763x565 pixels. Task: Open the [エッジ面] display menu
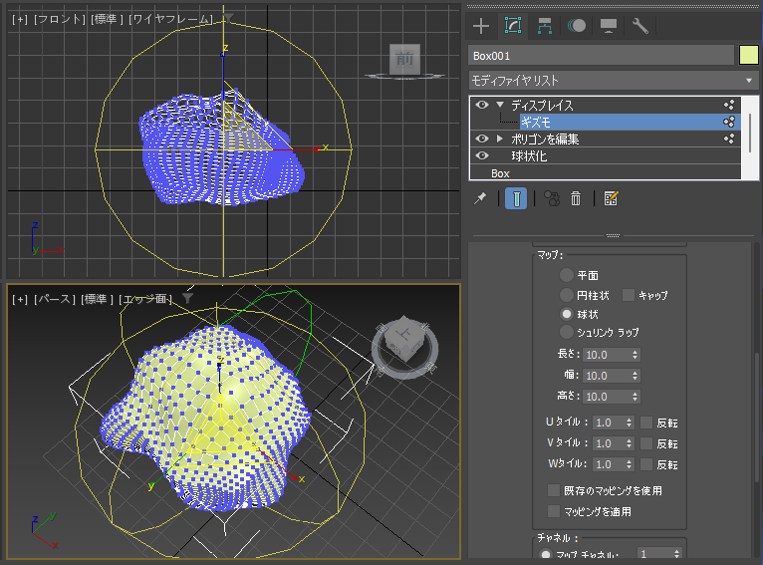pos(145,299)
